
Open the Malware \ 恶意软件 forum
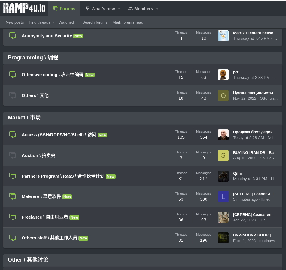(x=41, y=196)
